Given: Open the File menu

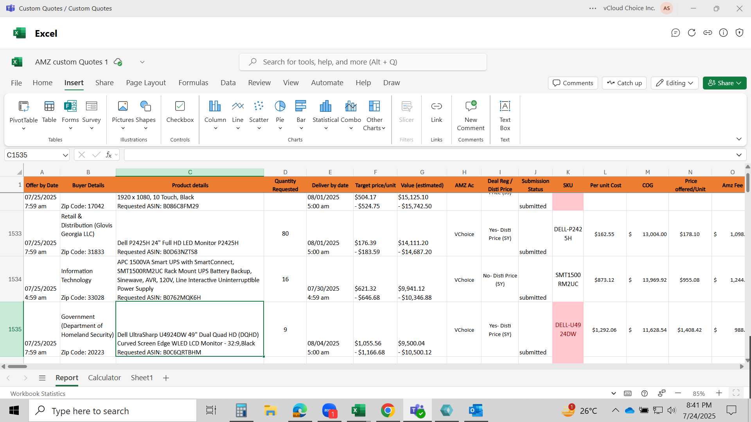Looking at the screenshot, I should 16,83.
